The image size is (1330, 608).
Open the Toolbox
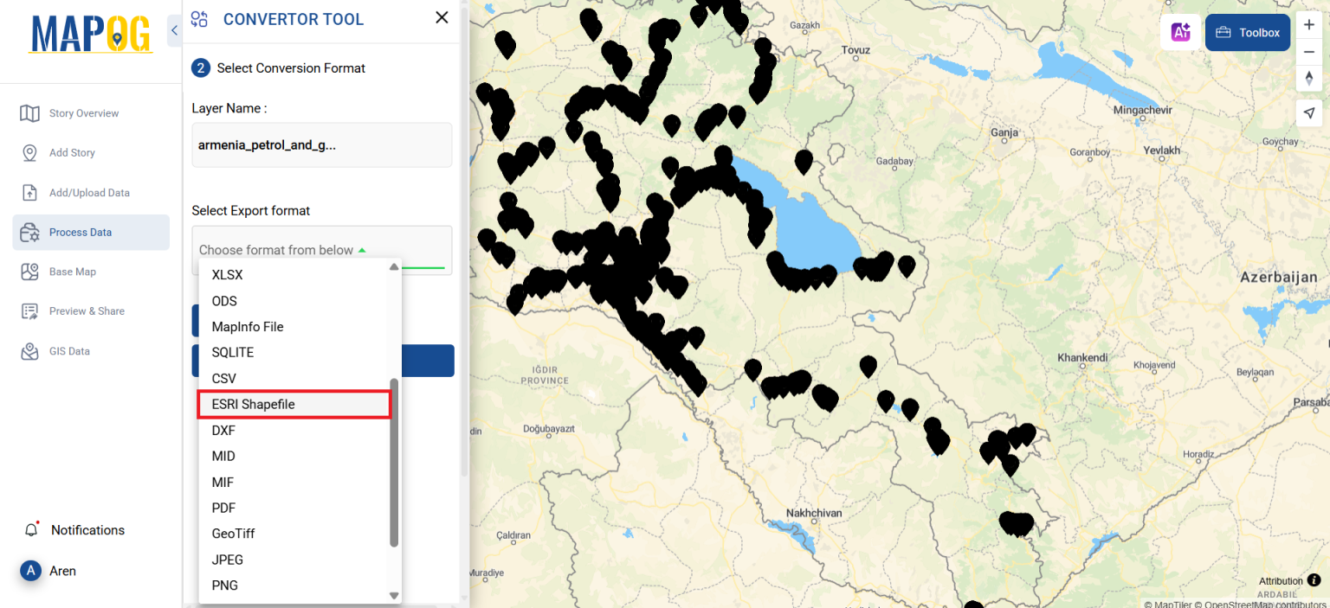click(1248, 32)
